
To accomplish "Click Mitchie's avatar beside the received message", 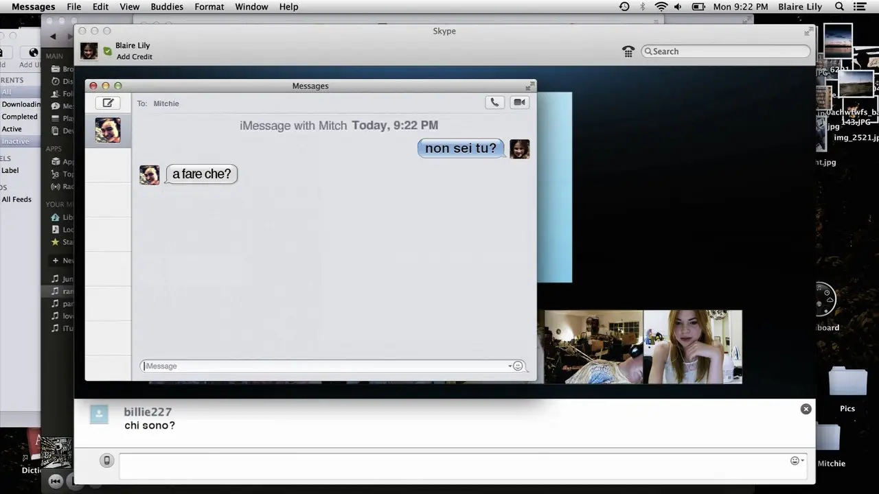I will click(x=149, y=175).
